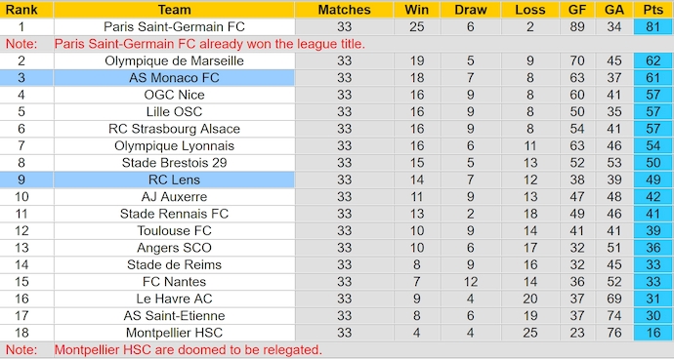Select the highlighted RC Lens row
674x359 pixels.
[337, 179]
